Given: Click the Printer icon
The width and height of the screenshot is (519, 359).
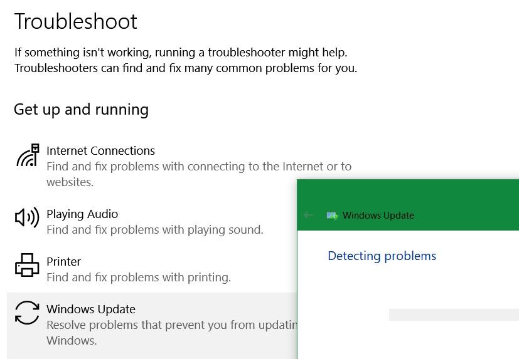Looking at the screenshot, I should (27, 265).
